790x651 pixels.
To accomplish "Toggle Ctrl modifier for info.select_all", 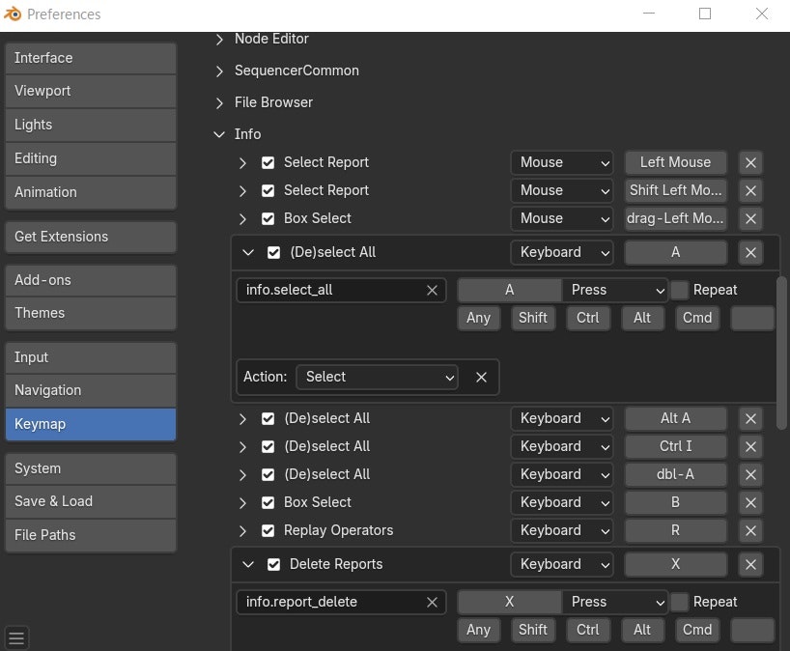I will 587,318.
